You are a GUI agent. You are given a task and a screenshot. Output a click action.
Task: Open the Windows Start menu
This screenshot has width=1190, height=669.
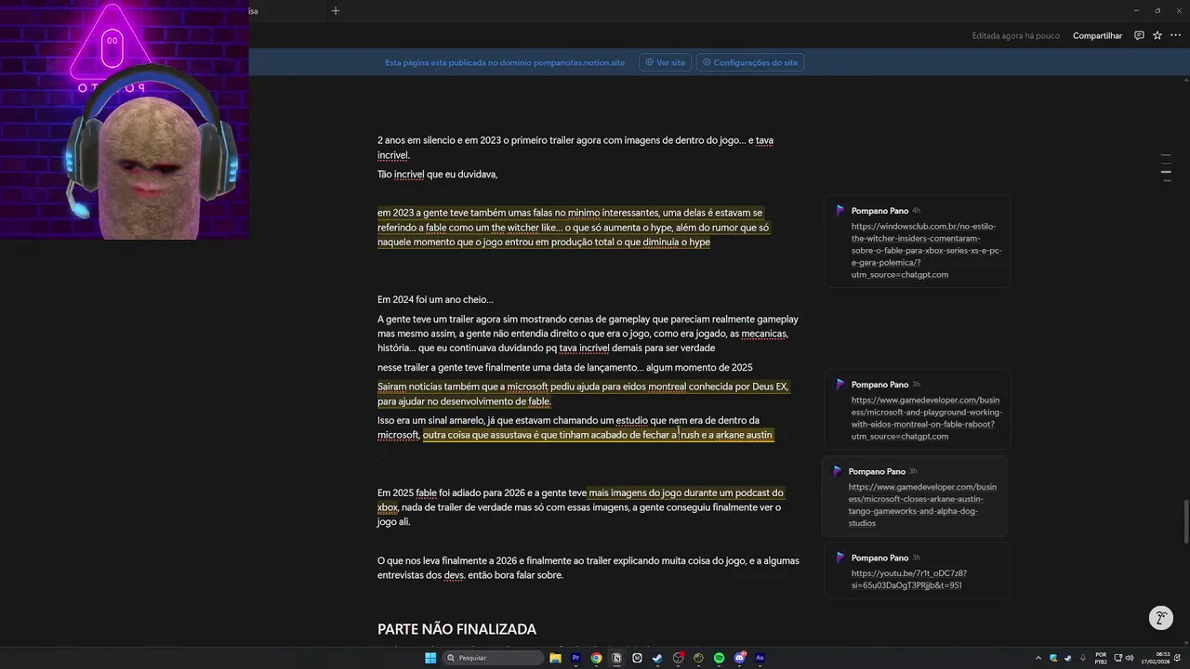430,658
